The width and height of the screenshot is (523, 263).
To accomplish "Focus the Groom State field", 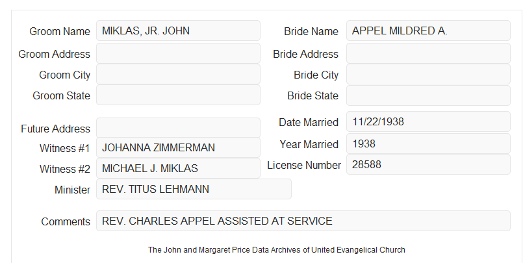I will 178,95.
